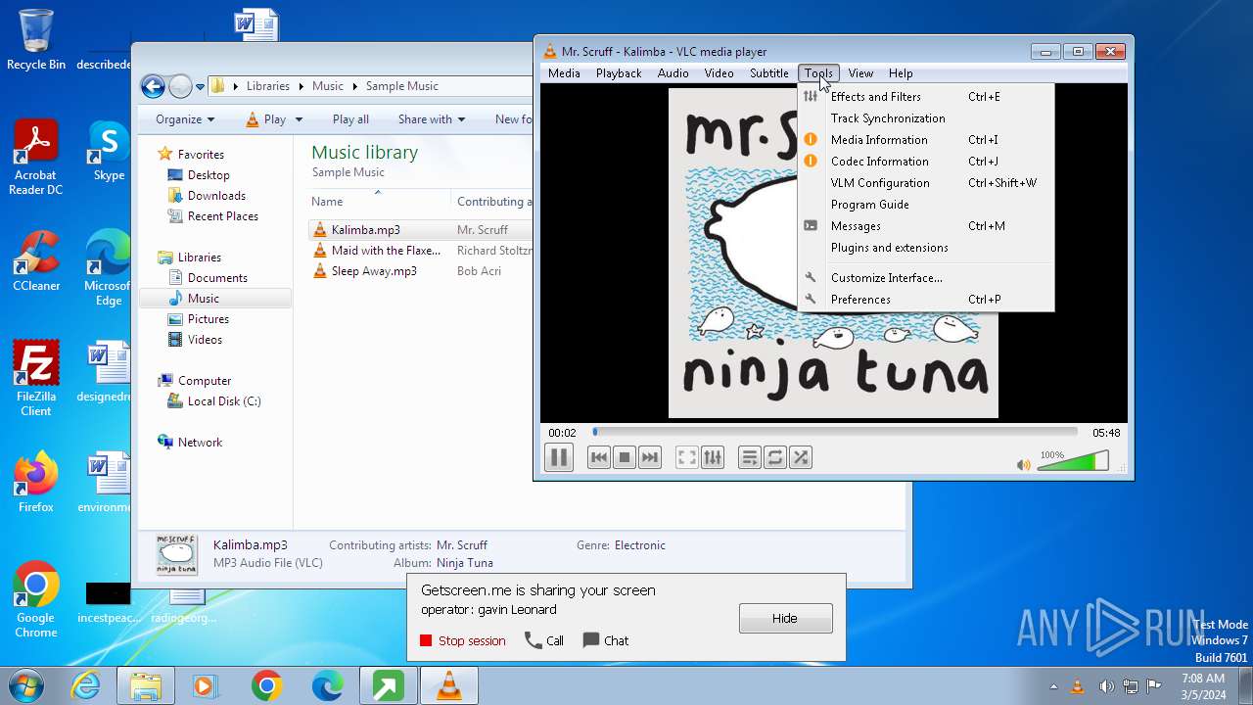The height and width of the screenshot is (705, 1253).
Task: Click VLC cone icon in taskbar
Action: point(448,686)
